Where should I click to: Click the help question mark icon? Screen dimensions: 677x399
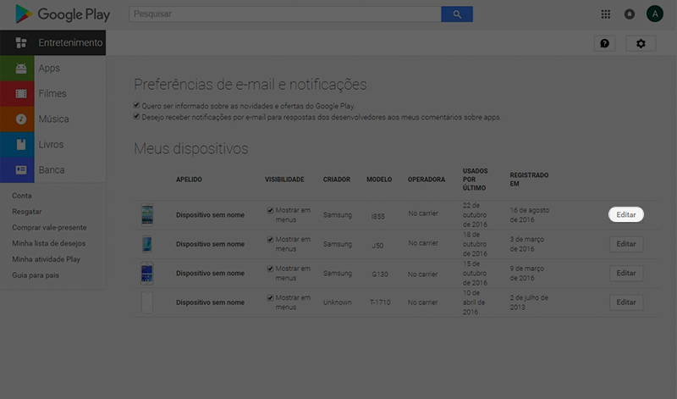604,43
